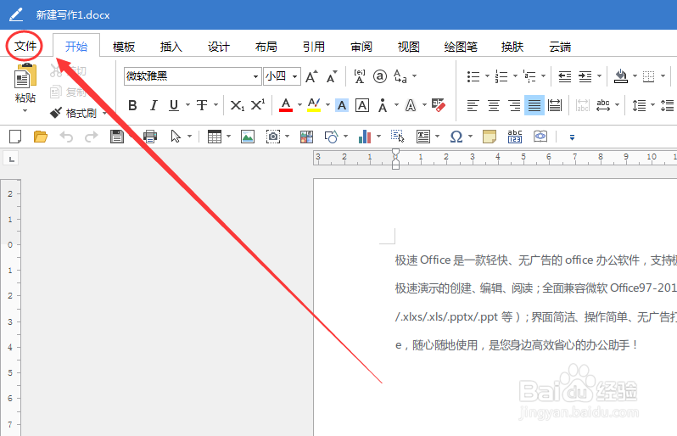Toggle justify alignment

click(534, 105)
